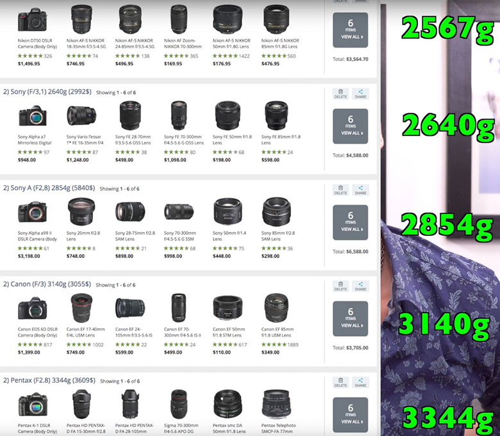Click the Share icon for Sony (F/3,1) list
The width and height of the screenshot is (500, 436).
360,94
